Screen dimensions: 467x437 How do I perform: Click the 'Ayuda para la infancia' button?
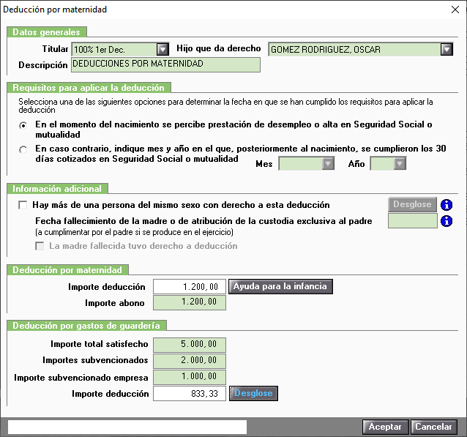(280, 286)
